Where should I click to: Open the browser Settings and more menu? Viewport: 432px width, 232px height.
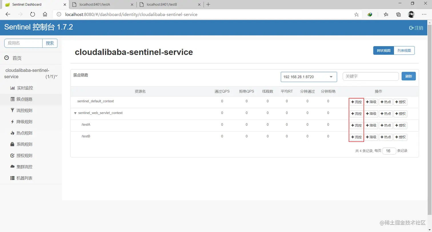424,14
